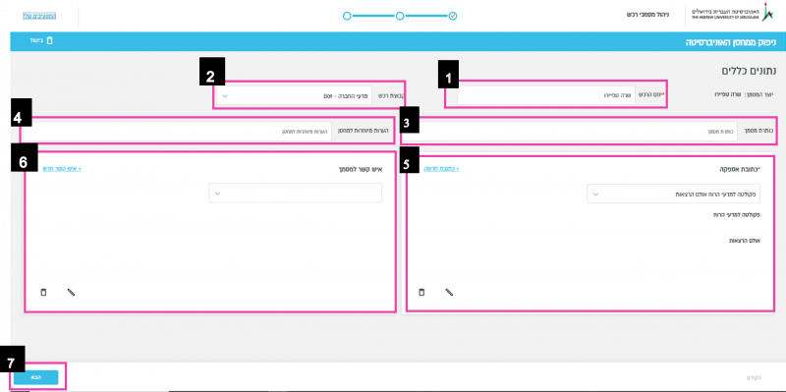Jump to the last step circle indicator
The image size is (786, 392).
tap(347, 16)
